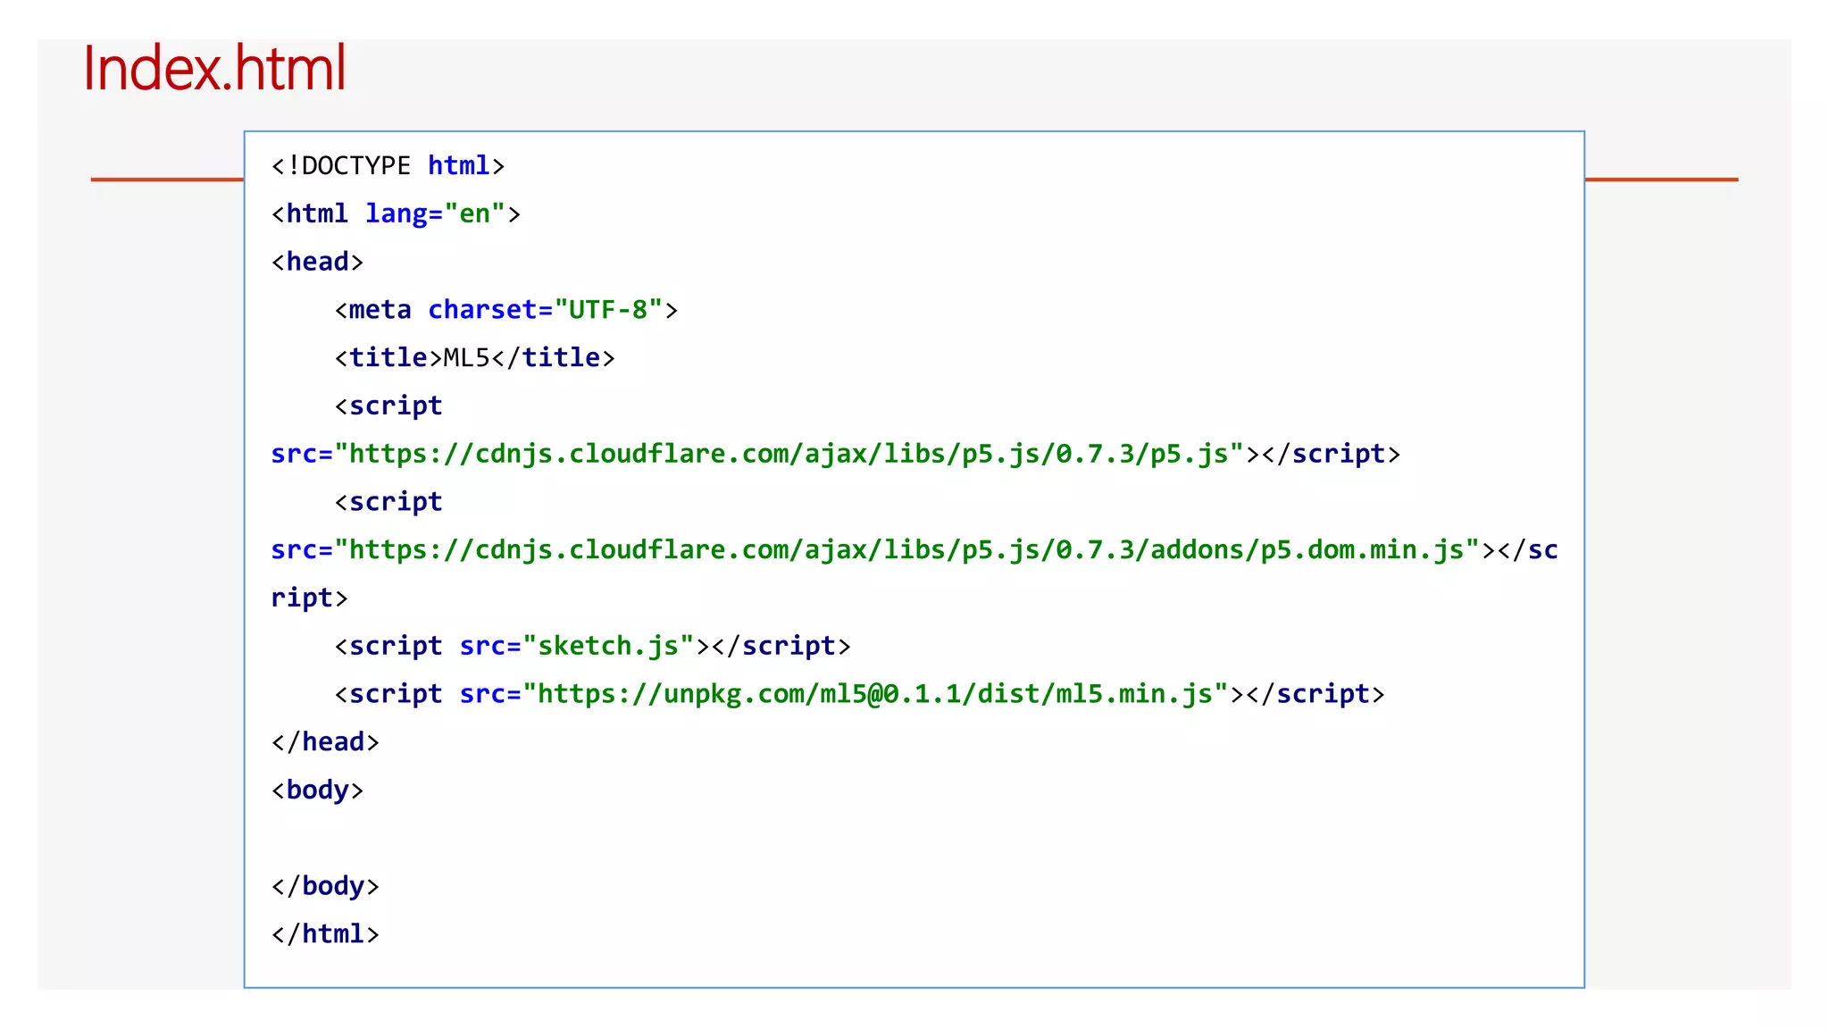Viewport: 1829px width, 1029px height.
Task: Click the p5.dom.min.js addons source URL
Action: tap(907, 549)
